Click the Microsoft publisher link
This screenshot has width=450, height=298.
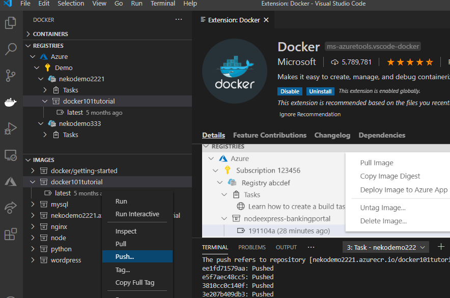click(x=296, y=62)
